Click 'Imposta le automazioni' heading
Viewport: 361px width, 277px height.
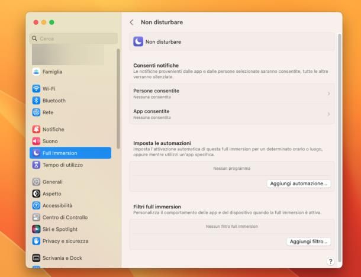pos(162,143)
